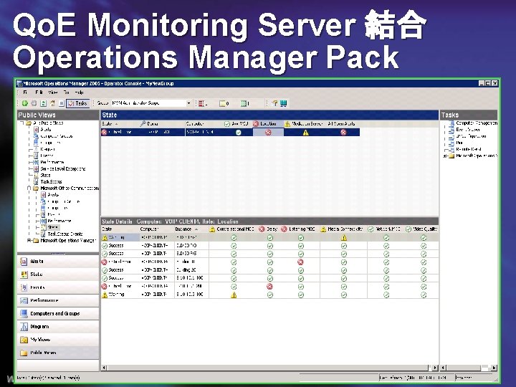The image size is (516, 387).
Task: Click Event Viewer in the Tasks pane
Action: (x=467, y=130)
